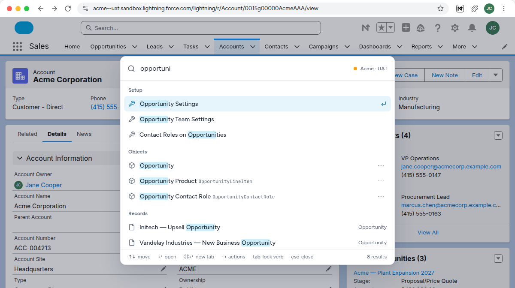Image resolution: width=515 pixels, height=288 pixels.
Task: Open actions menu for the Opportunity object
Action: 381,165
